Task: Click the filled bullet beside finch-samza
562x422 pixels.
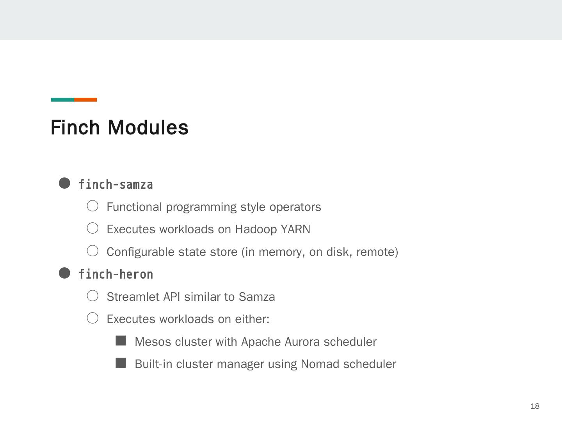Action: tap(64, 183)
